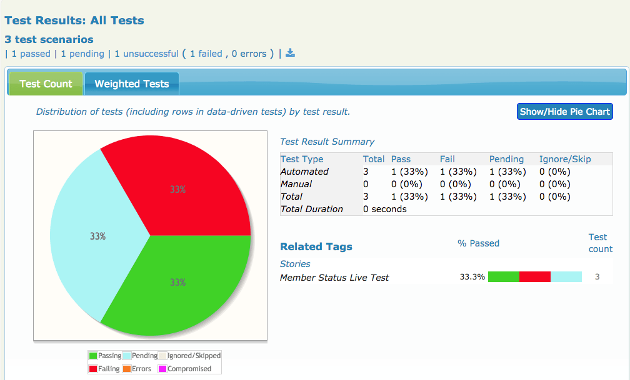Toggle the Show/Hide Pie Chart button
The width and height of the screenshot is (630, 380).
[x=564, y=112]
